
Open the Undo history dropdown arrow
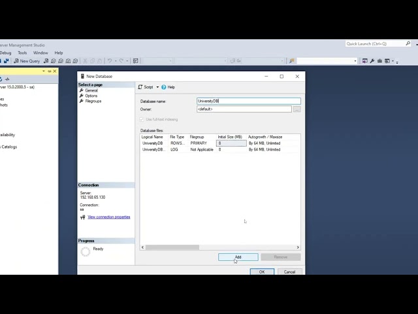116,61
